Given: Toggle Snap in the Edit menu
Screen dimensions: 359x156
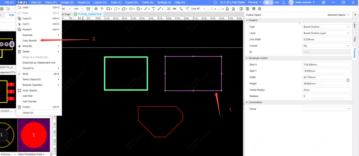Looking at the screenshot, I should (25, 74).
